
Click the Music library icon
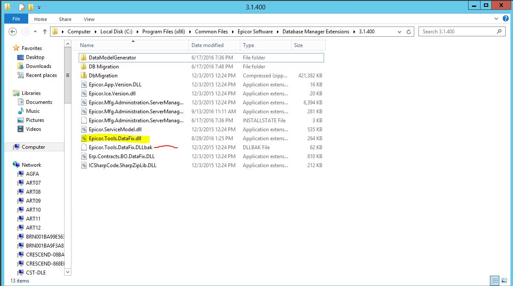[21, 111]
